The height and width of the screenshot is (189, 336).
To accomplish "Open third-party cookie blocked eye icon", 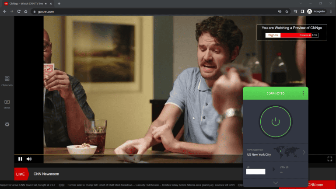I will point(280,11).
